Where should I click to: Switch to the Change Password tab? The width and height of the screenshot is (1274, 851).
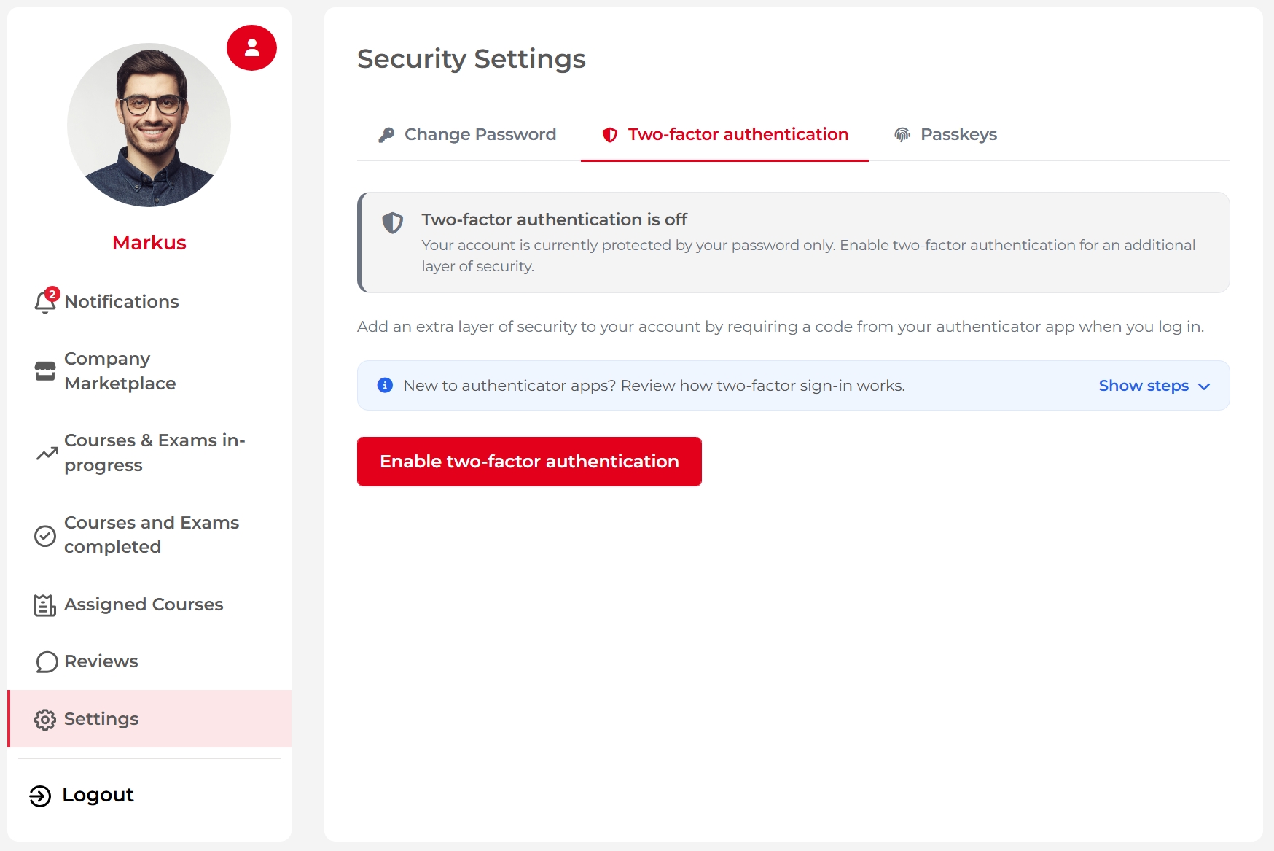[x=467, y=135]
